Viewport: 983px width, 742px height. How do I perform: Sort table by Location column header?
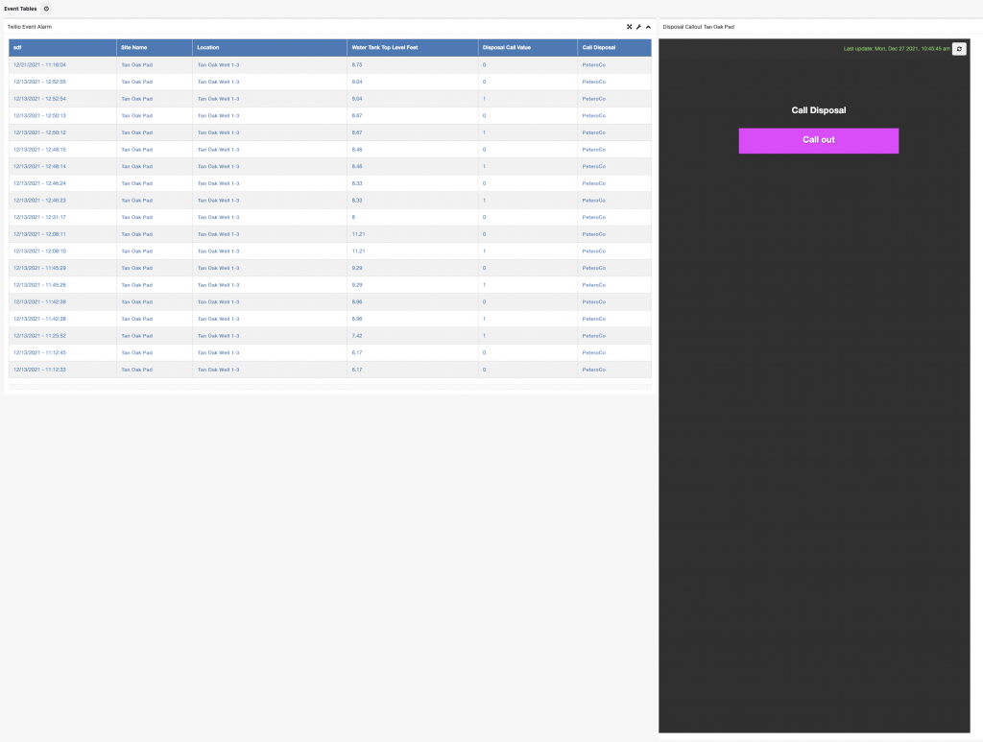(x=270, y=48)
